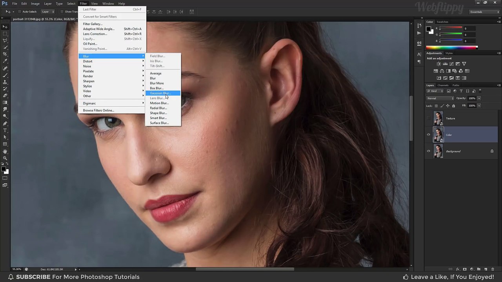This screenshot has height=282, width=502.
Task: Toggle lock image pixels
Action: click(442, 106)
